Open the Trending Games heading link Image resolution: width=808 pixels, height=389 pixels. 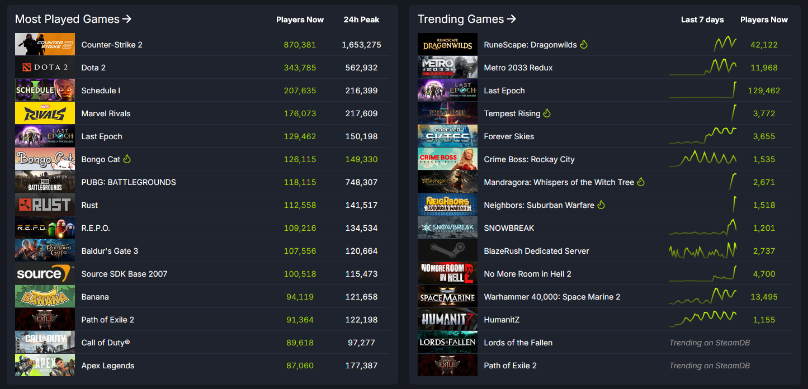click(467, 19)
